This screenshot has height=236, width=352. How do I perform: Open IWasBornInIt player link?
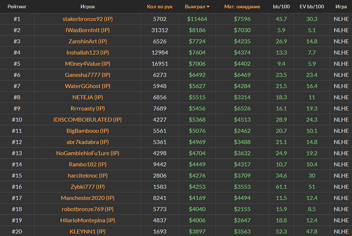pos(87,30)
